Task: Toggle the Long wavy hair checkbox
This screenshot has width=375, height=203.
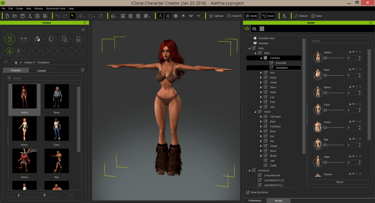Action: coord(259,175)
